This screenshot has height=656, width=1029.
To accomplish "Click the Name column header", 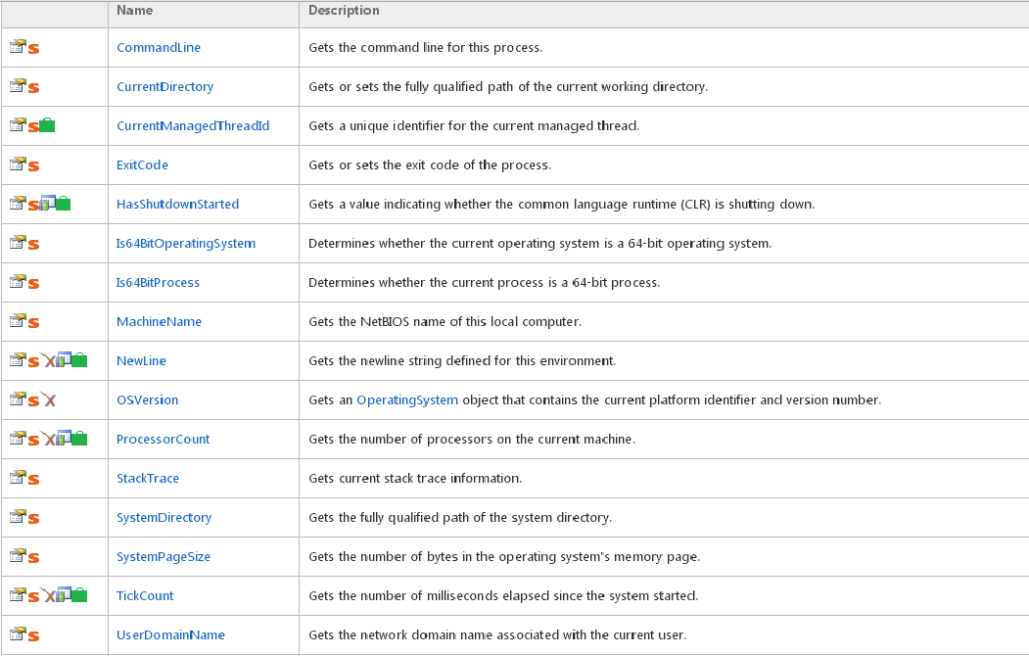I will (134, 11).
